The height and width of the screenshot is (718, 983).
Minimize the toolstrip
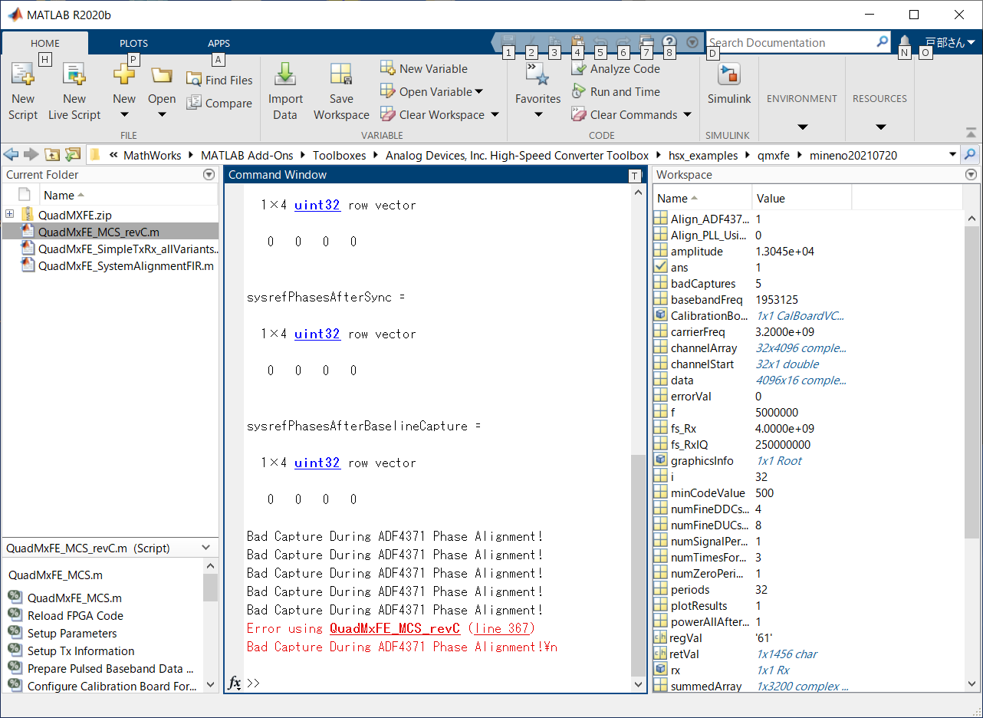pyautogui.click(x=971, y=132)
